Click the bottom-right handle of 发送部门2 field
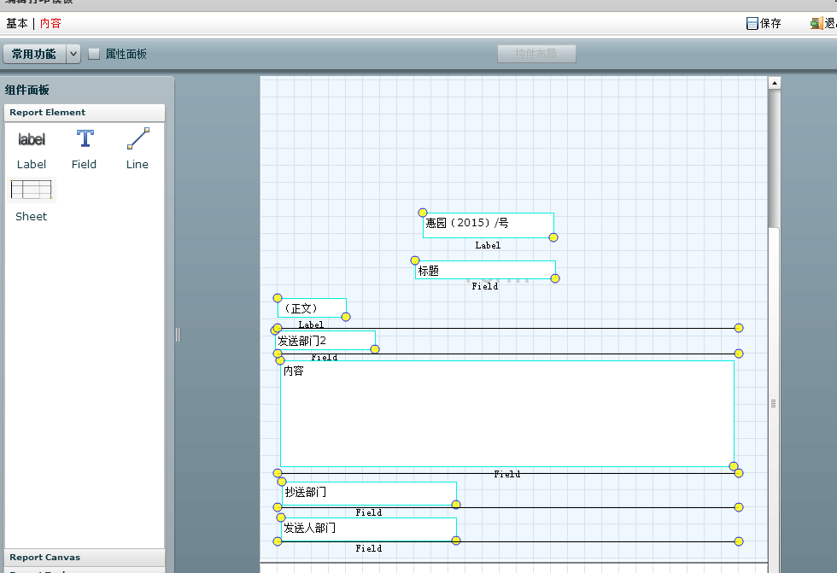The height and width of the screenshot is (573, 837). (375, 349)
